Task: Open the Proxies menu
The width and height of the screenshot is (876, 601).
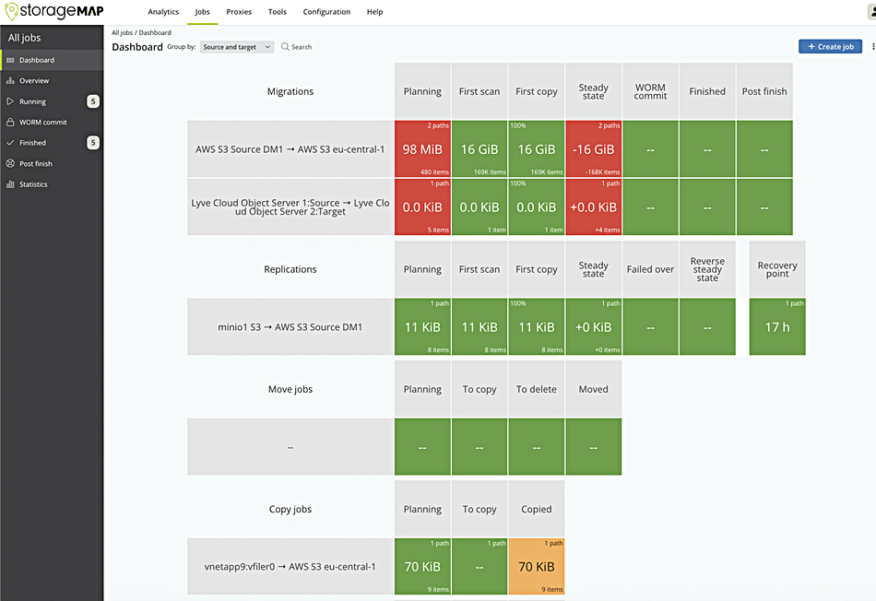Action: coord(239,12)
